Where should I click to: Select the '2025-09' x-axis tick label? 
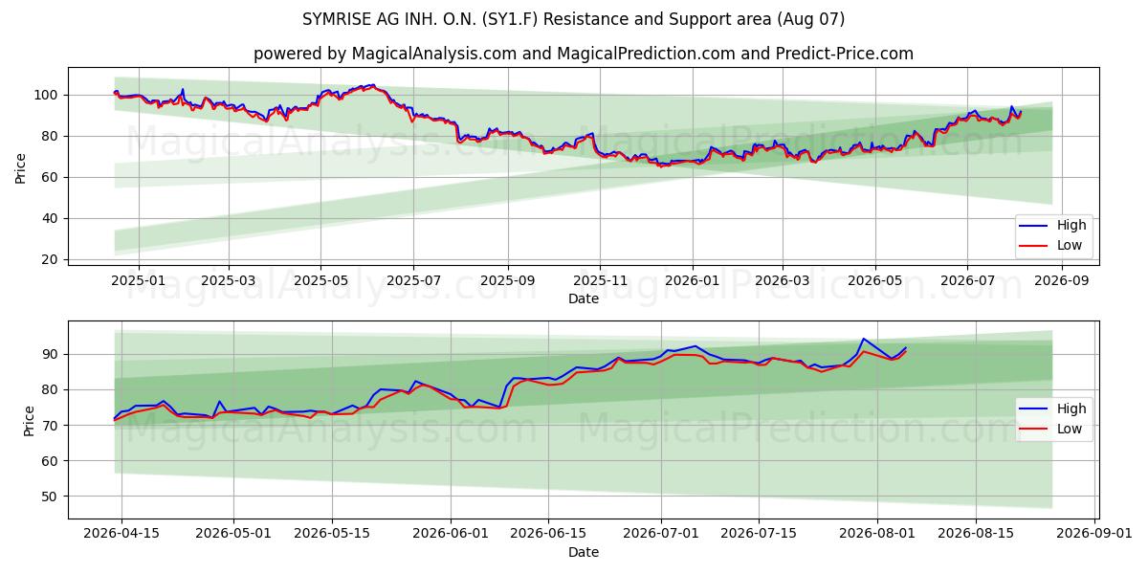pyautogui.click(x=507, y=280)
